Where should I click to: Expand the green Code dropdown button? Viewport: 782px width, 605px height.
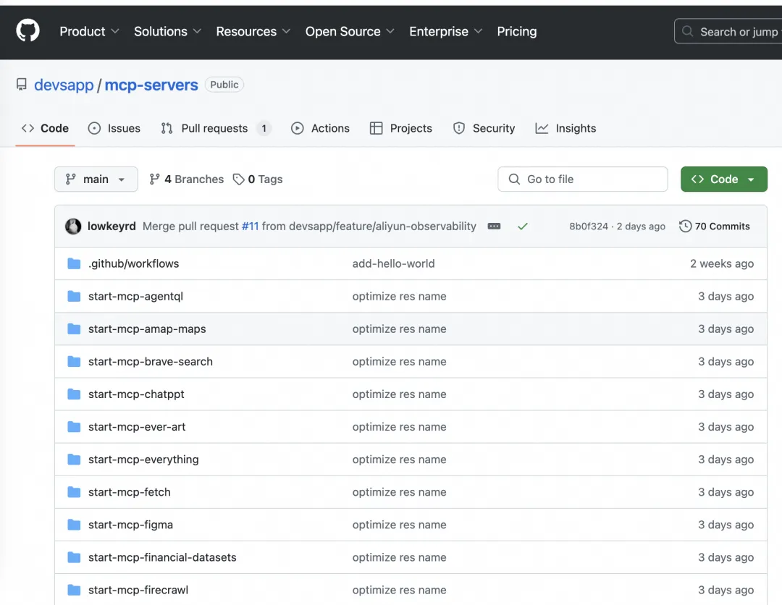(723, 179)
